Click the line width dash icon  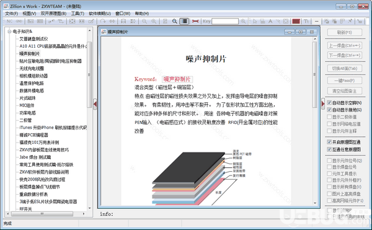(x=316, y=21)
